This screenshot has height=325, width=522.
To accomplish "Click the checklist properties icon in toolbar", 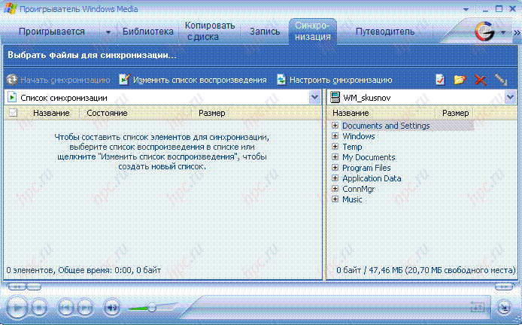I will click(x=440, y=80).
